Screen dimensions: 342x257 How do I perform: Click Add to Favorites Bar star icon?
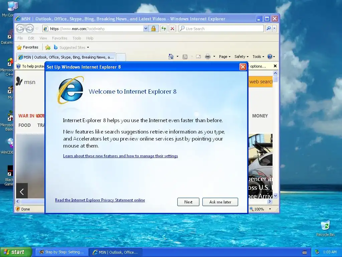click(x=48, y=47)
